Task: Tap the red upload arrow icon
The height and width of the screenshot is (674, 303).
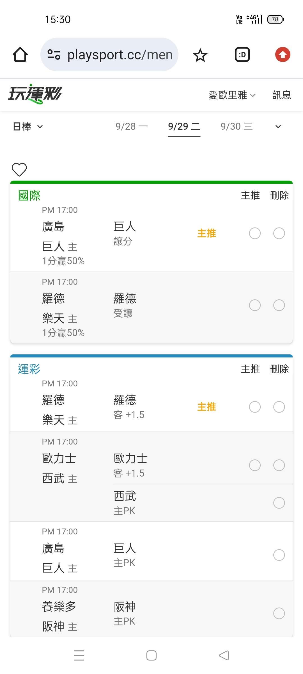Action: click(x=283, y=54)
